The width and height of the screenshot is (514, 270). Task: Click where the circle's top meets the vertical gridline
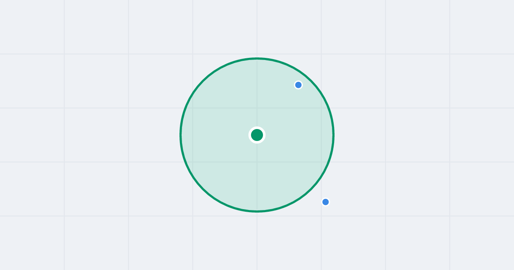click(257, 58)
